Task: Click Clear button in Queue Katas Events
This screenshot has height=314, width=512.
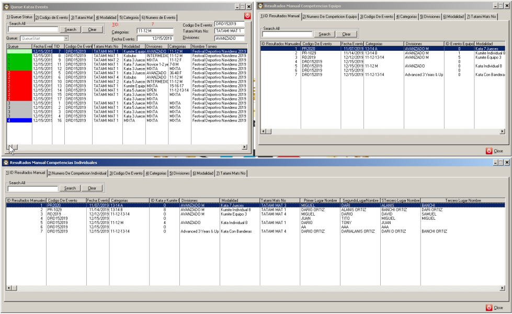Action: (93, 29)
